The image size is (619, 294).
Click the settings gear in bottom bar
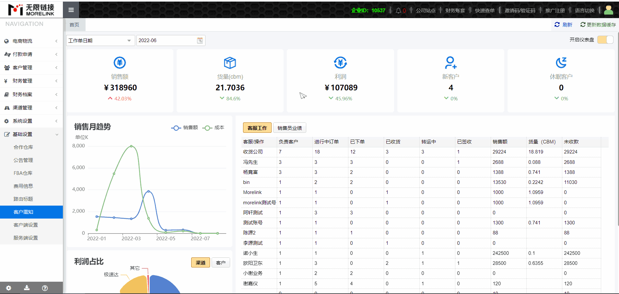tap(9, 288)
